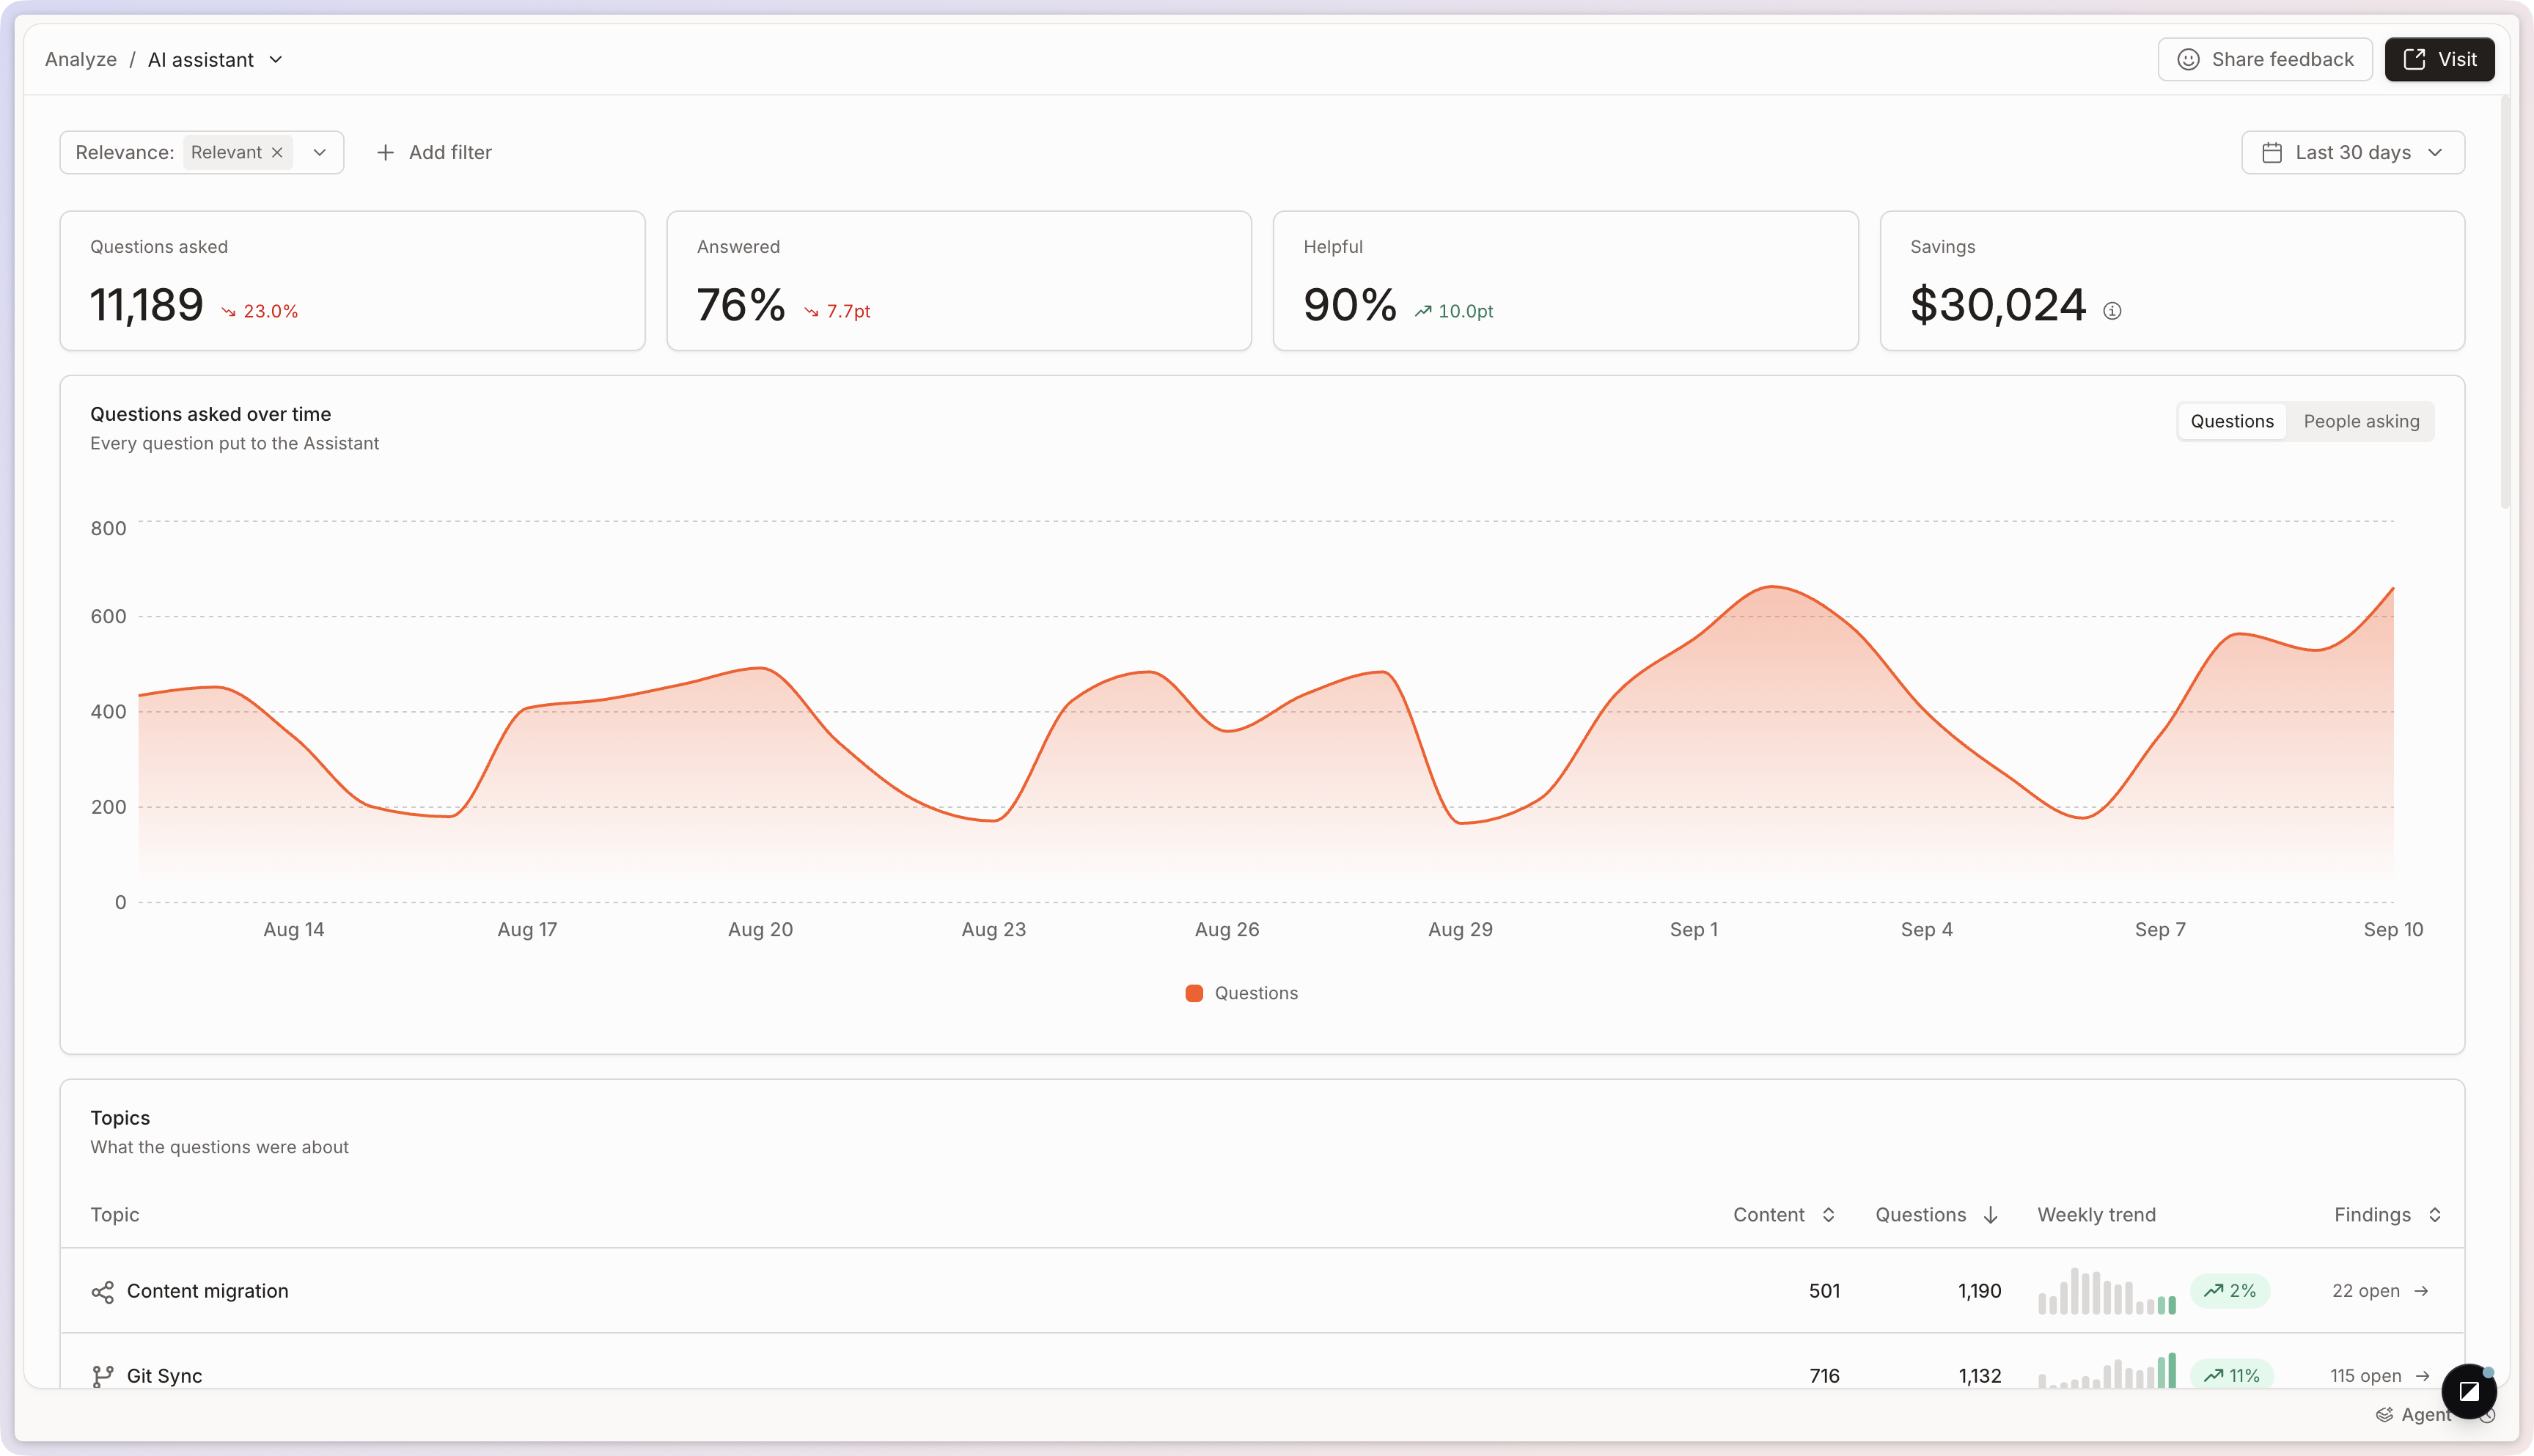Viewport: 2534px width, 1456px height.
Task: Open the AI assistant breadcrumb dropdown
Action: (x=215, y=60)
